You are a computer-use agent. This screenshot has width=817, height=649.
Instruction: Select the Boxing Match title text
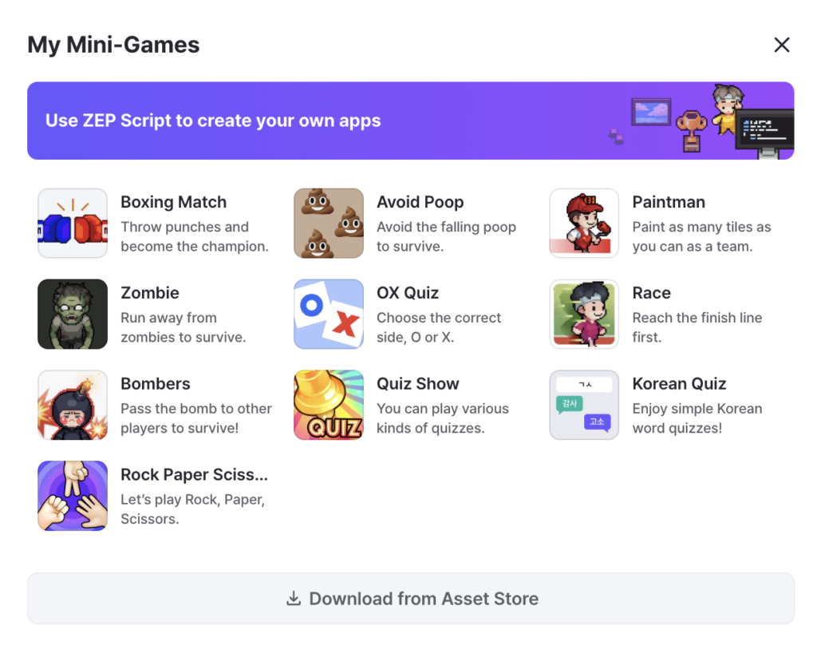(173, 202)
